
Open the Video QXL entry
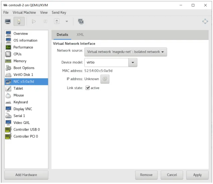26,123
